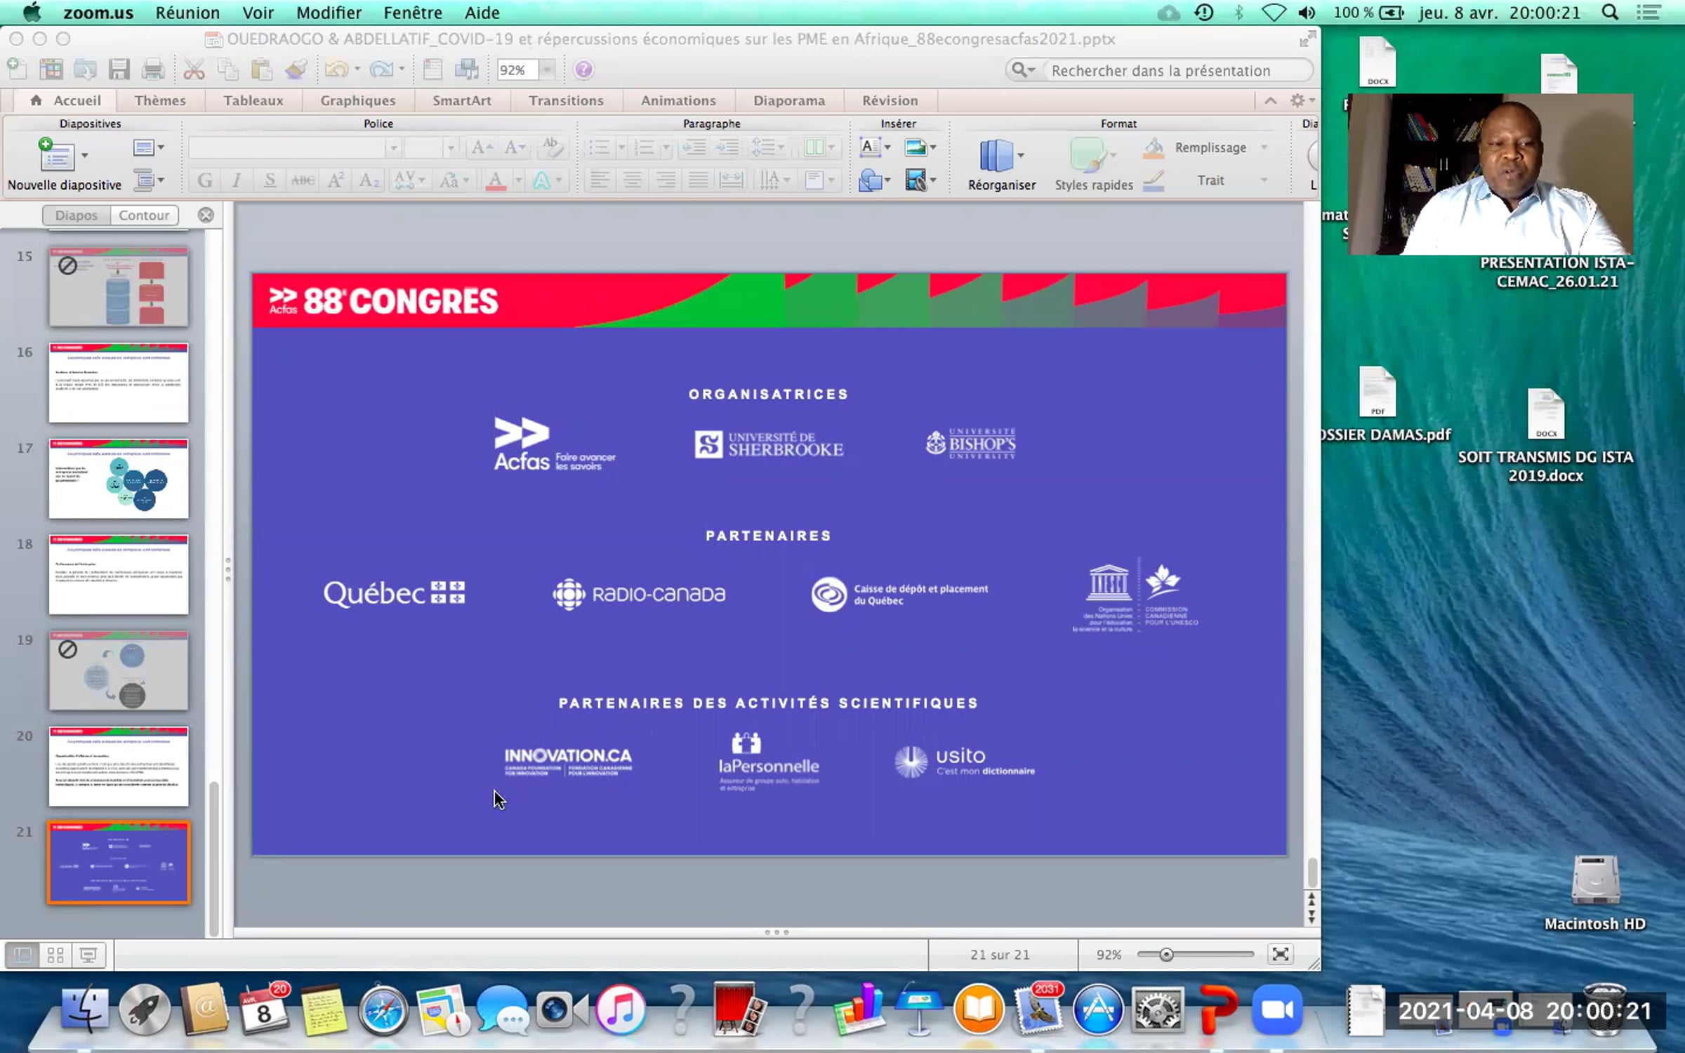
Task: Select the Cut scissors icon
Action: click(x=194, y=69)
